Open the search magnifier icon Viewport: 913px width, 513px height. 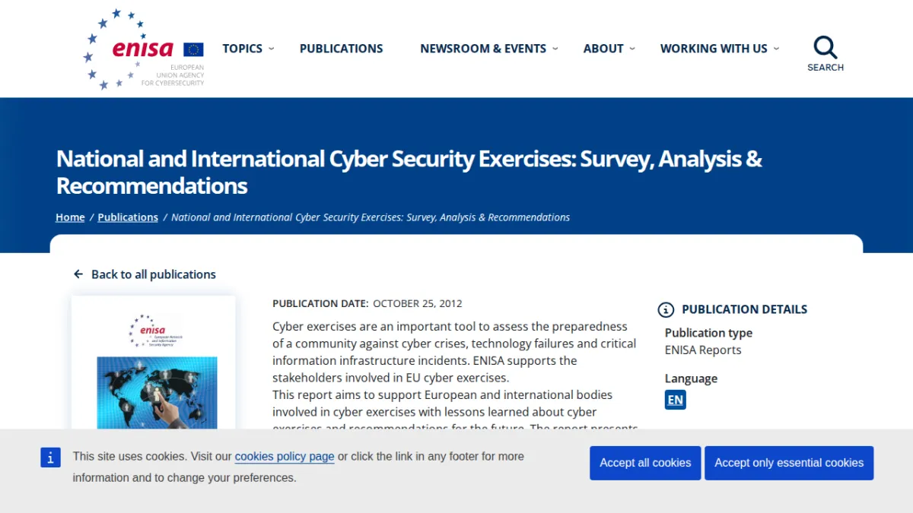[826, 47]
